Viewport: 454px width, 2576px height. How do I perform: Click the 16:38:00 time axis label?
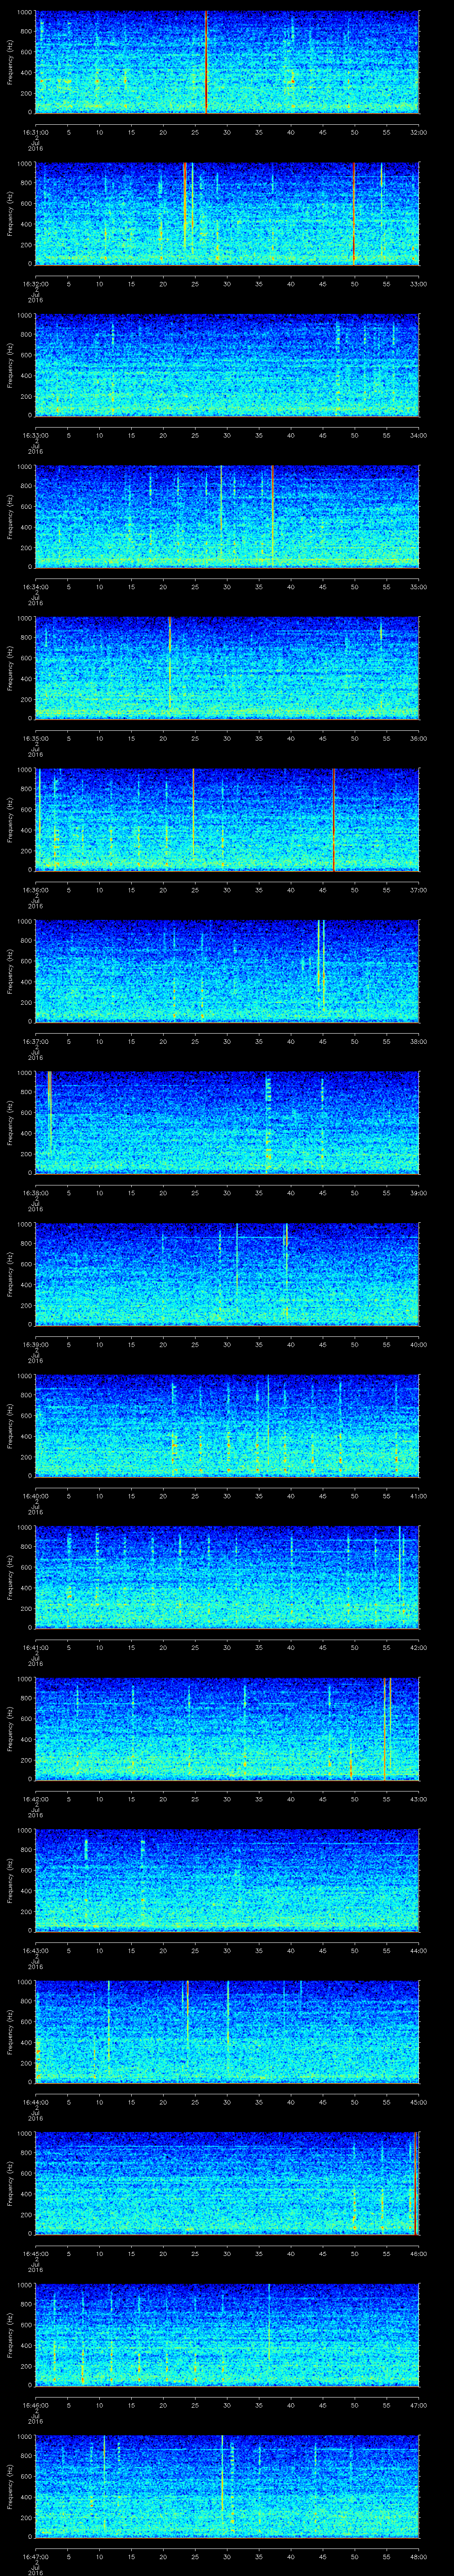click(36, 1193)
